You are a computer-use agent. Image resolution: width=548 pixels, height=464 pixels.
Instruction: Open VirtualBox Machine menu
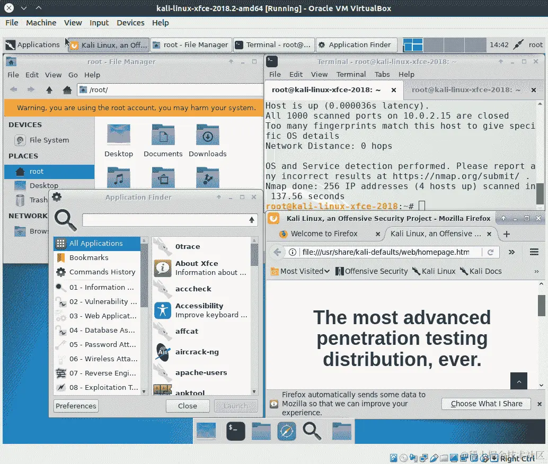[41, 23]
